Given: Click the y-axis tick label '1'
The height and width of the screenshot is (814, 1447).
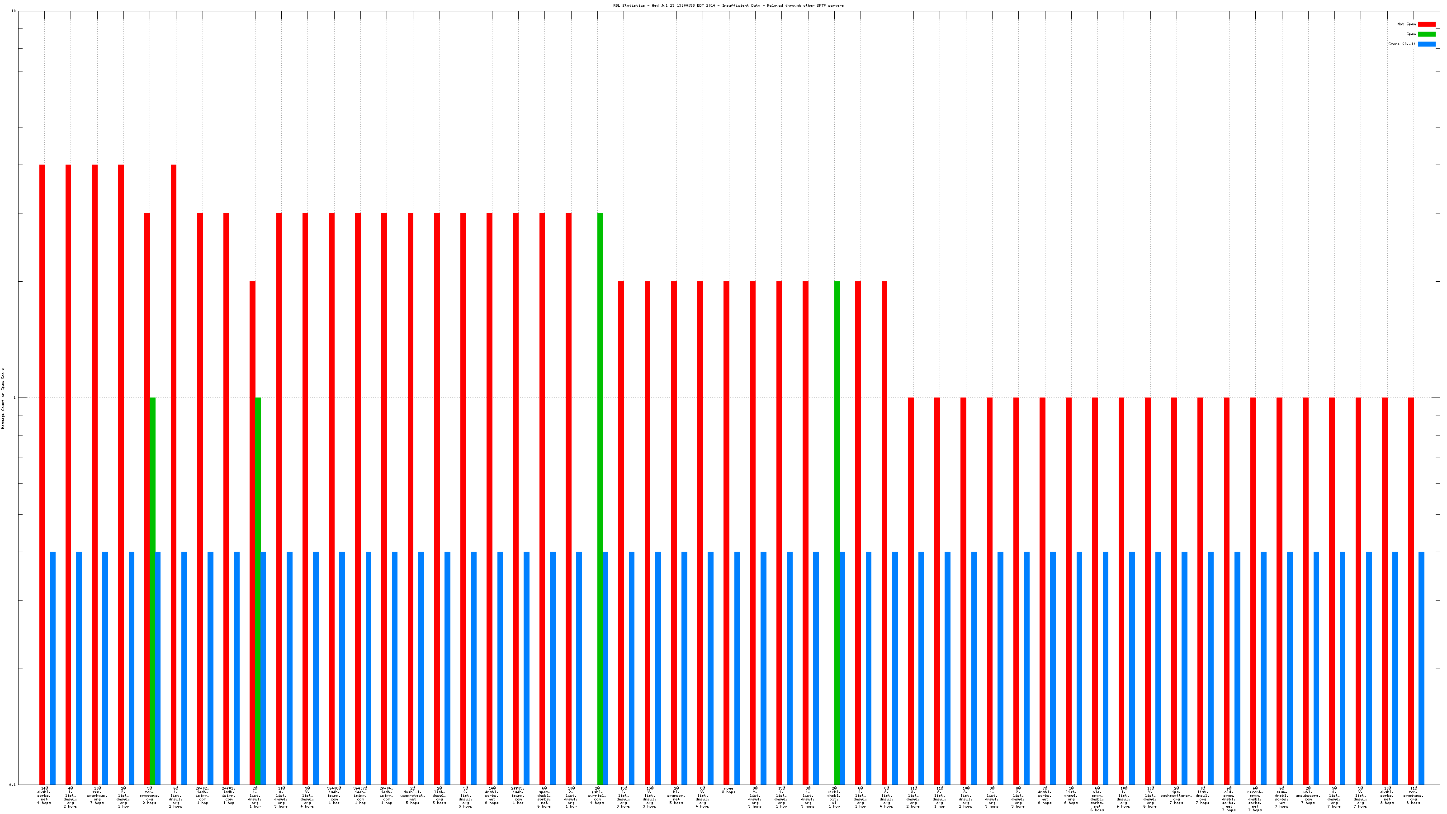Looking at the screenshot, I should point(14,398).
